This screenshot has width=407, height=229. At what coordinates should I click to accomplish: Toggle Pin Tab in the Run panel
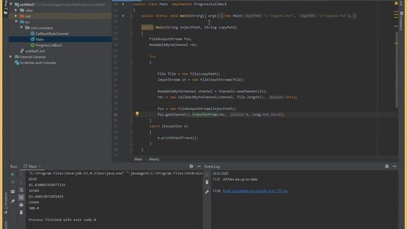point(13,201)
